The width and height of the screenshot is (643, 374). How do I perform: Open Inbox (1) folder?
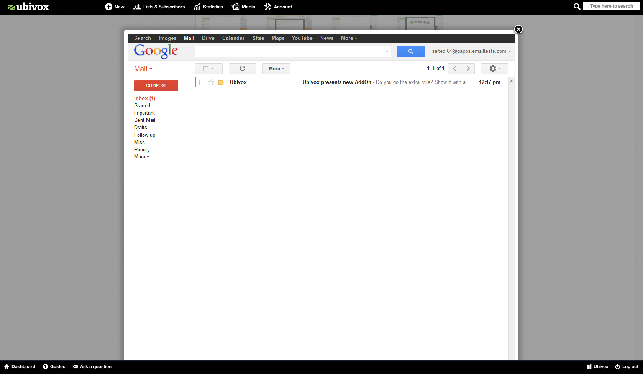click(x=144, y=98)
